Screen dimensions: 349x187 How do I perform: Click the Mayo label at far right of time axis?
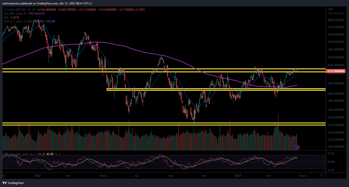302,176
